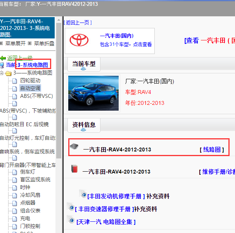235x233 pixels.
Task: Click the sidebar vertical scrollbar thumb
Action: click(x=59, y=90)
